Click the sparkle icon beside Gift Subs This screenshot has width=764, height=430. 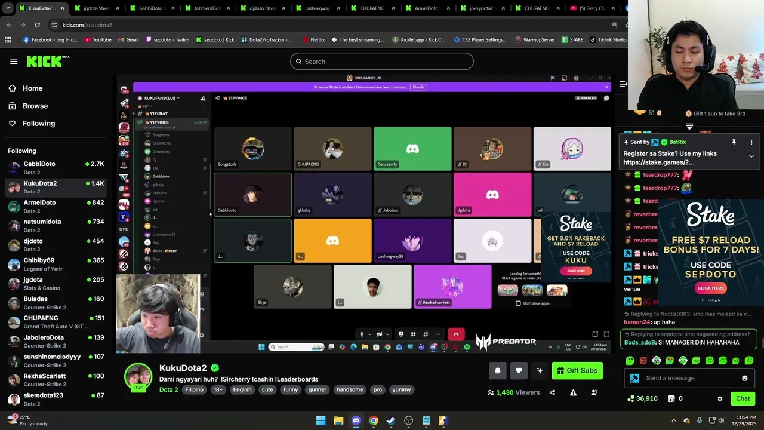540,371
